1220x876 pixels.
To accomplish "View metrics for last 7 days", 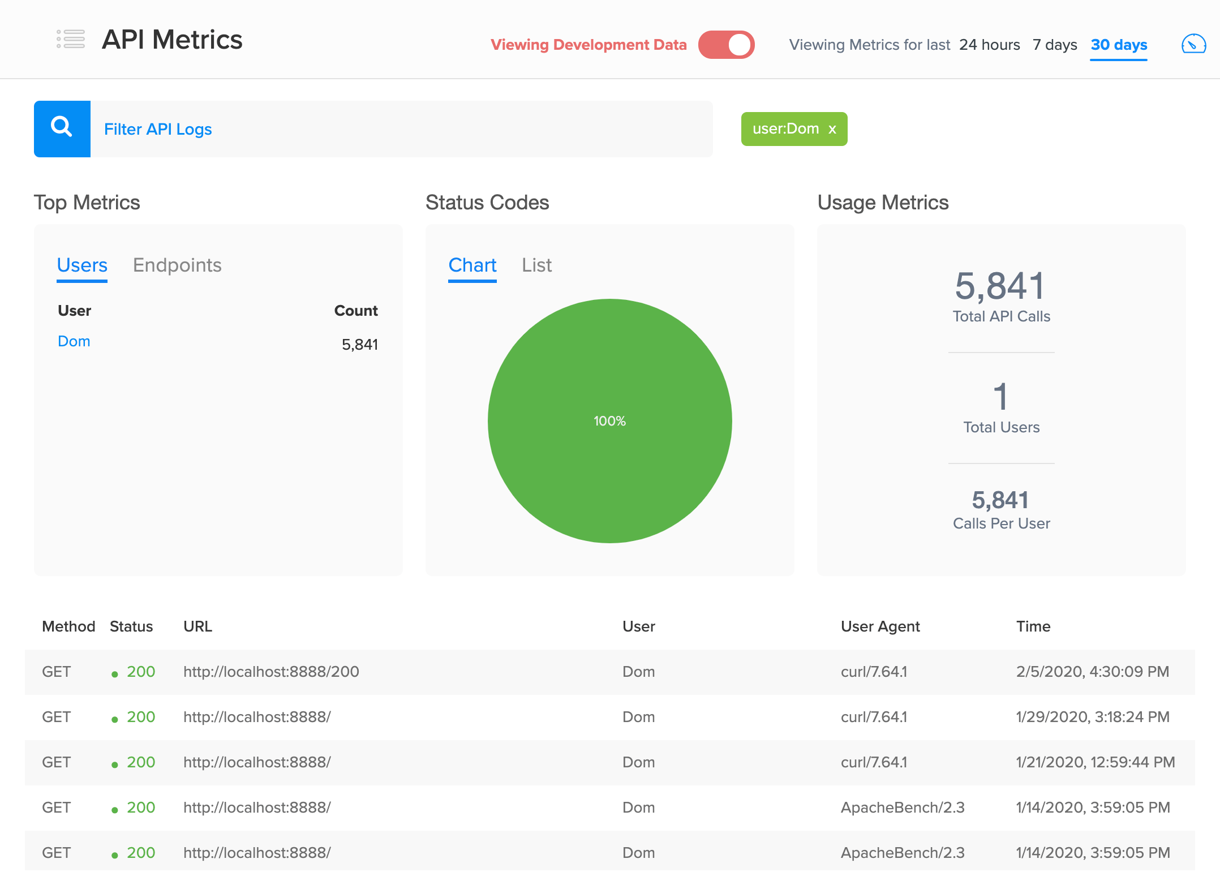I will click(1055, 45).
